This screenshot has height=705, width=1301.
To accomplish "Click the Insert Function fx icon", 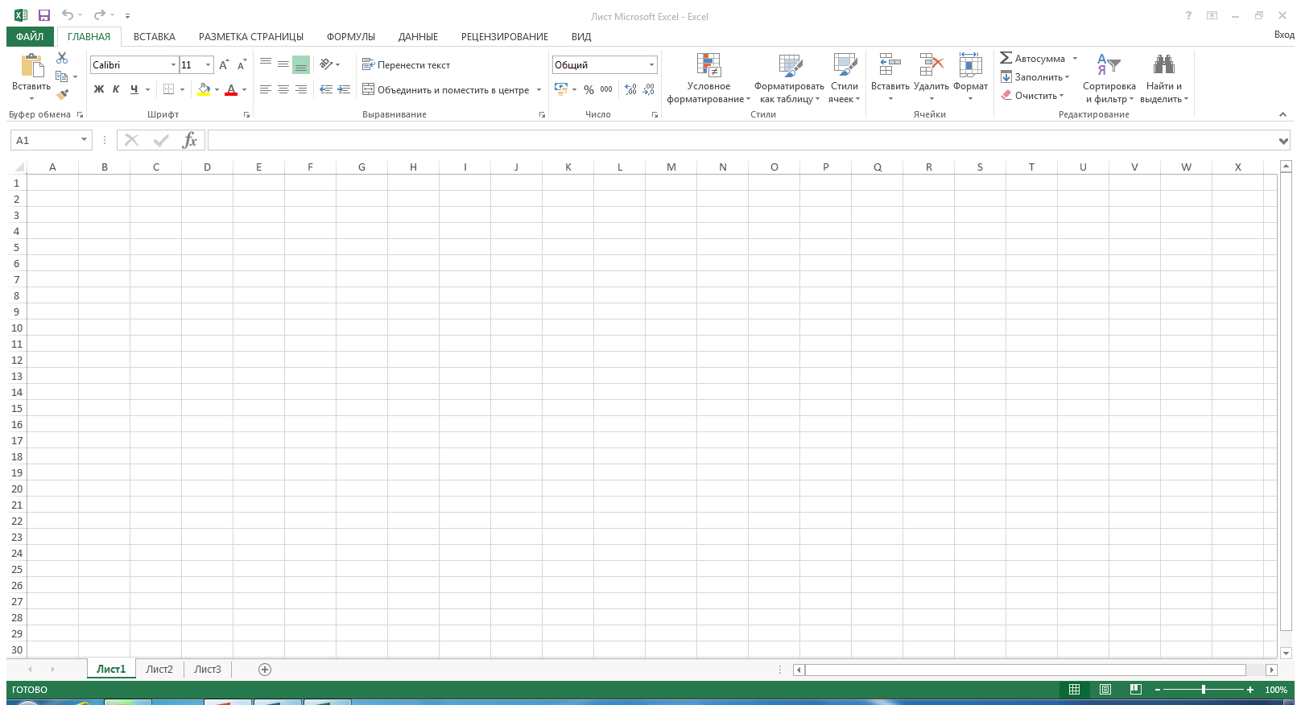I will (x=189, y=141).
